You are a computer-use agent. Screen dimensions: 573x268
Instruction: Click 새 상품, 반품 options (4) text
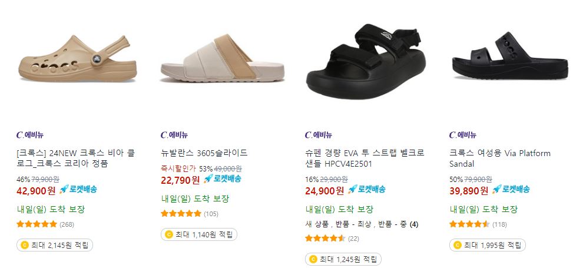pyautogui.click(x=362, y=224)
